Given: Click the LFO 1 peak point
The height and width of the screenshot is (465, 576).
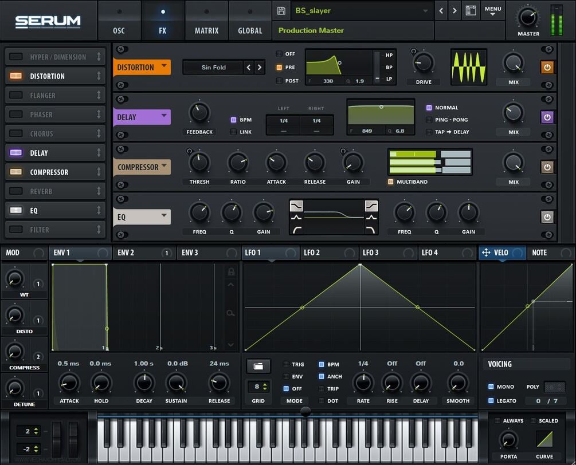Looking at the screenshot, I should 361,265.
